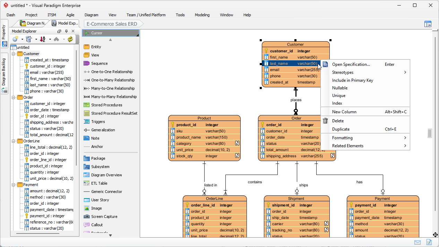439x247 pixels.
Task: Choose the Many-to-Many Relationship tool
Action: tap(110, 97)
